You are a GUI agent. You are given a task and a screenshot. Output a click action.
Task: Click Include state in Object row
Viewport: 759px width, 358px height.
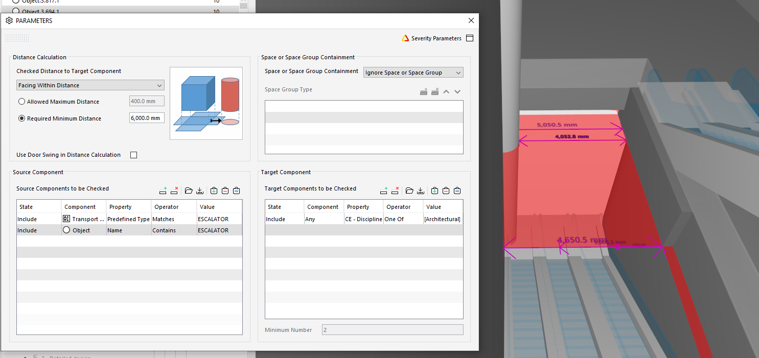39,230
